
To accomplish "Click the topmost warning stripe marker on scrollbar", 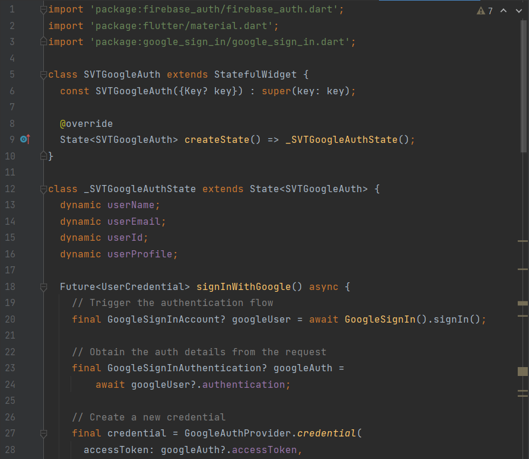I will [522, 241].
